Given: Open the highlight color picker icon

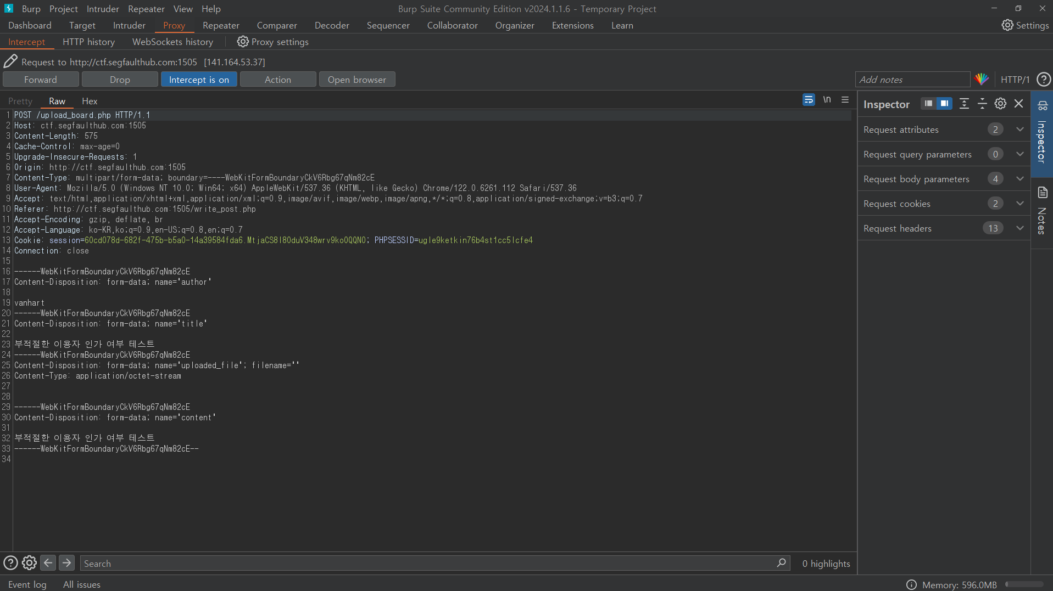Looking at the screenshot, I should click(x=982, y=80).
